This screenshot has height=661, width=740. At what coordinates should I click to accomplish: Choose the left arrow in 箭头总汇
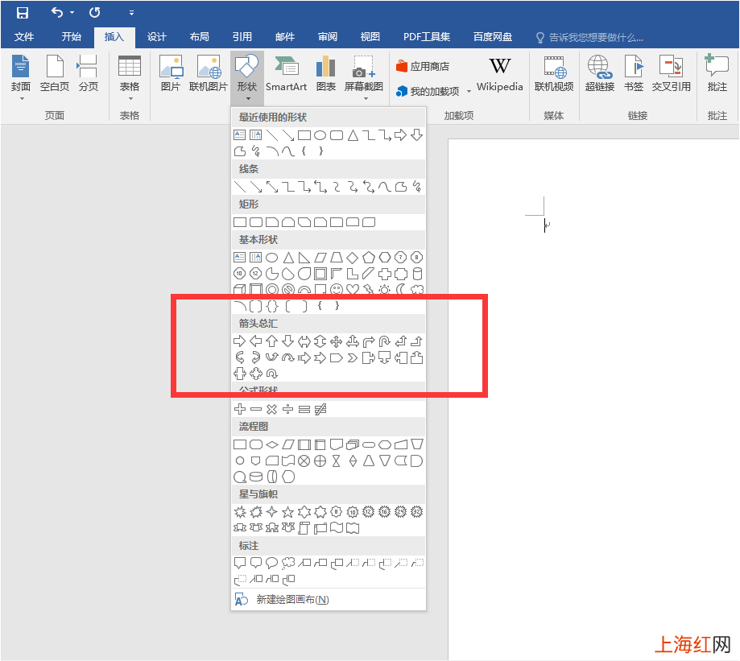click(x=256, y=341)
